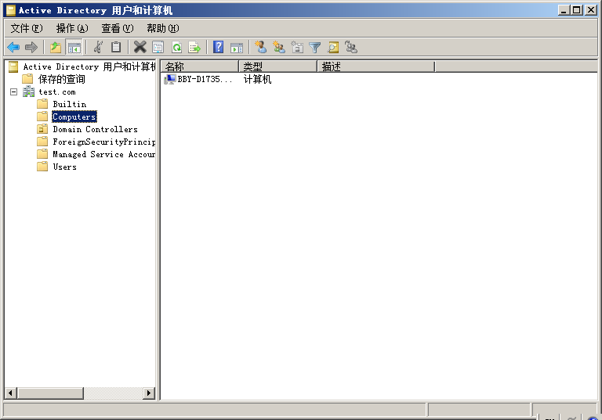Click the tree pane horizontal scrollbar thumb
This screenshot has width=602, height=420.
tap(49, 393)
